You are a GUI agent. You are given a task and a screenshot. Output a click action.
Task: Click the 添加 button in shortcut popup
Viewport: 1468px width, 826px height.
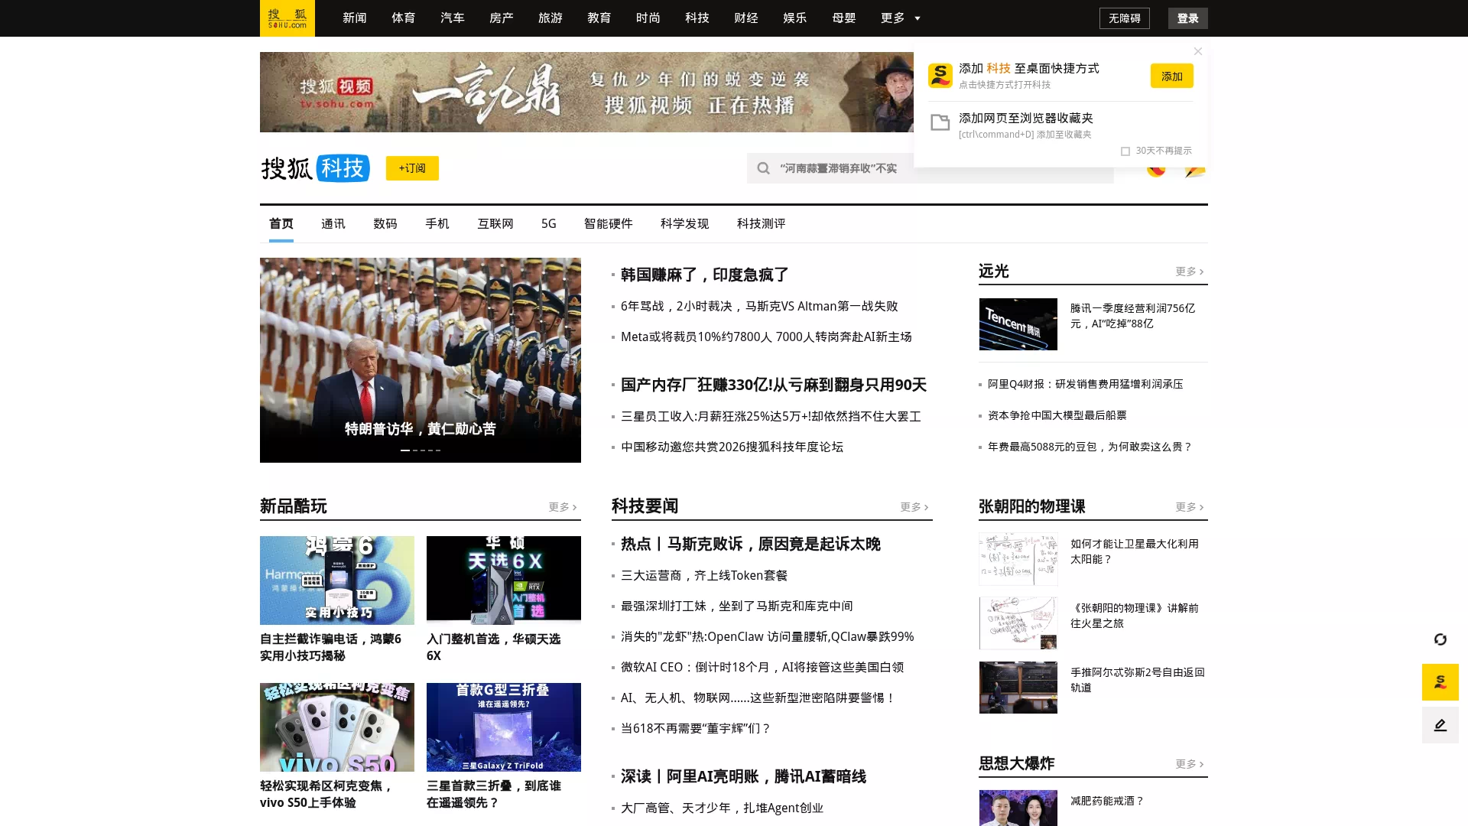[1172, 76]
